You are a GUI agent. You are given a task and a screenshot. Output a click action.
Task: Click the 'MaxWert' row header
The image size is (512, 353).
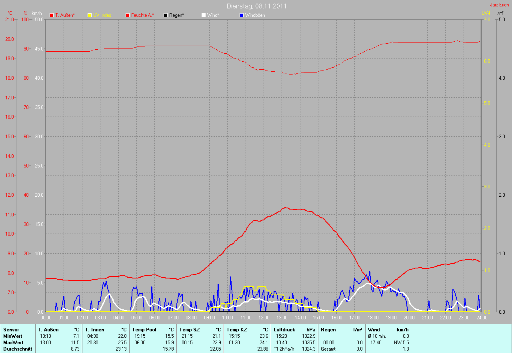click(x=13, y=343)
